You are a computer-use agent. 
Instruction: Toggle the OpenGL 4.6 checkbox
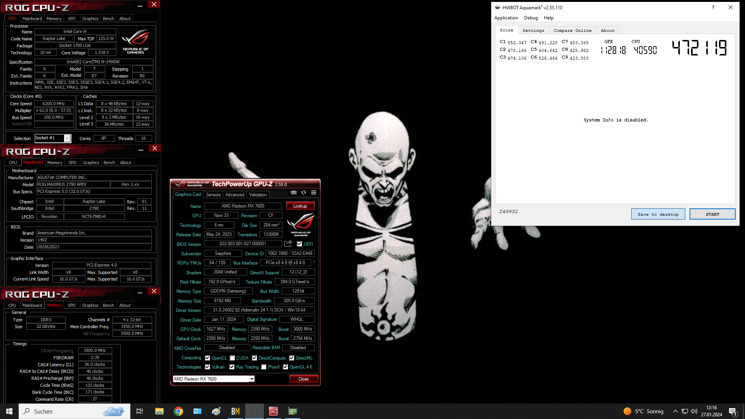pyautogui.click(x=285, y=367)
